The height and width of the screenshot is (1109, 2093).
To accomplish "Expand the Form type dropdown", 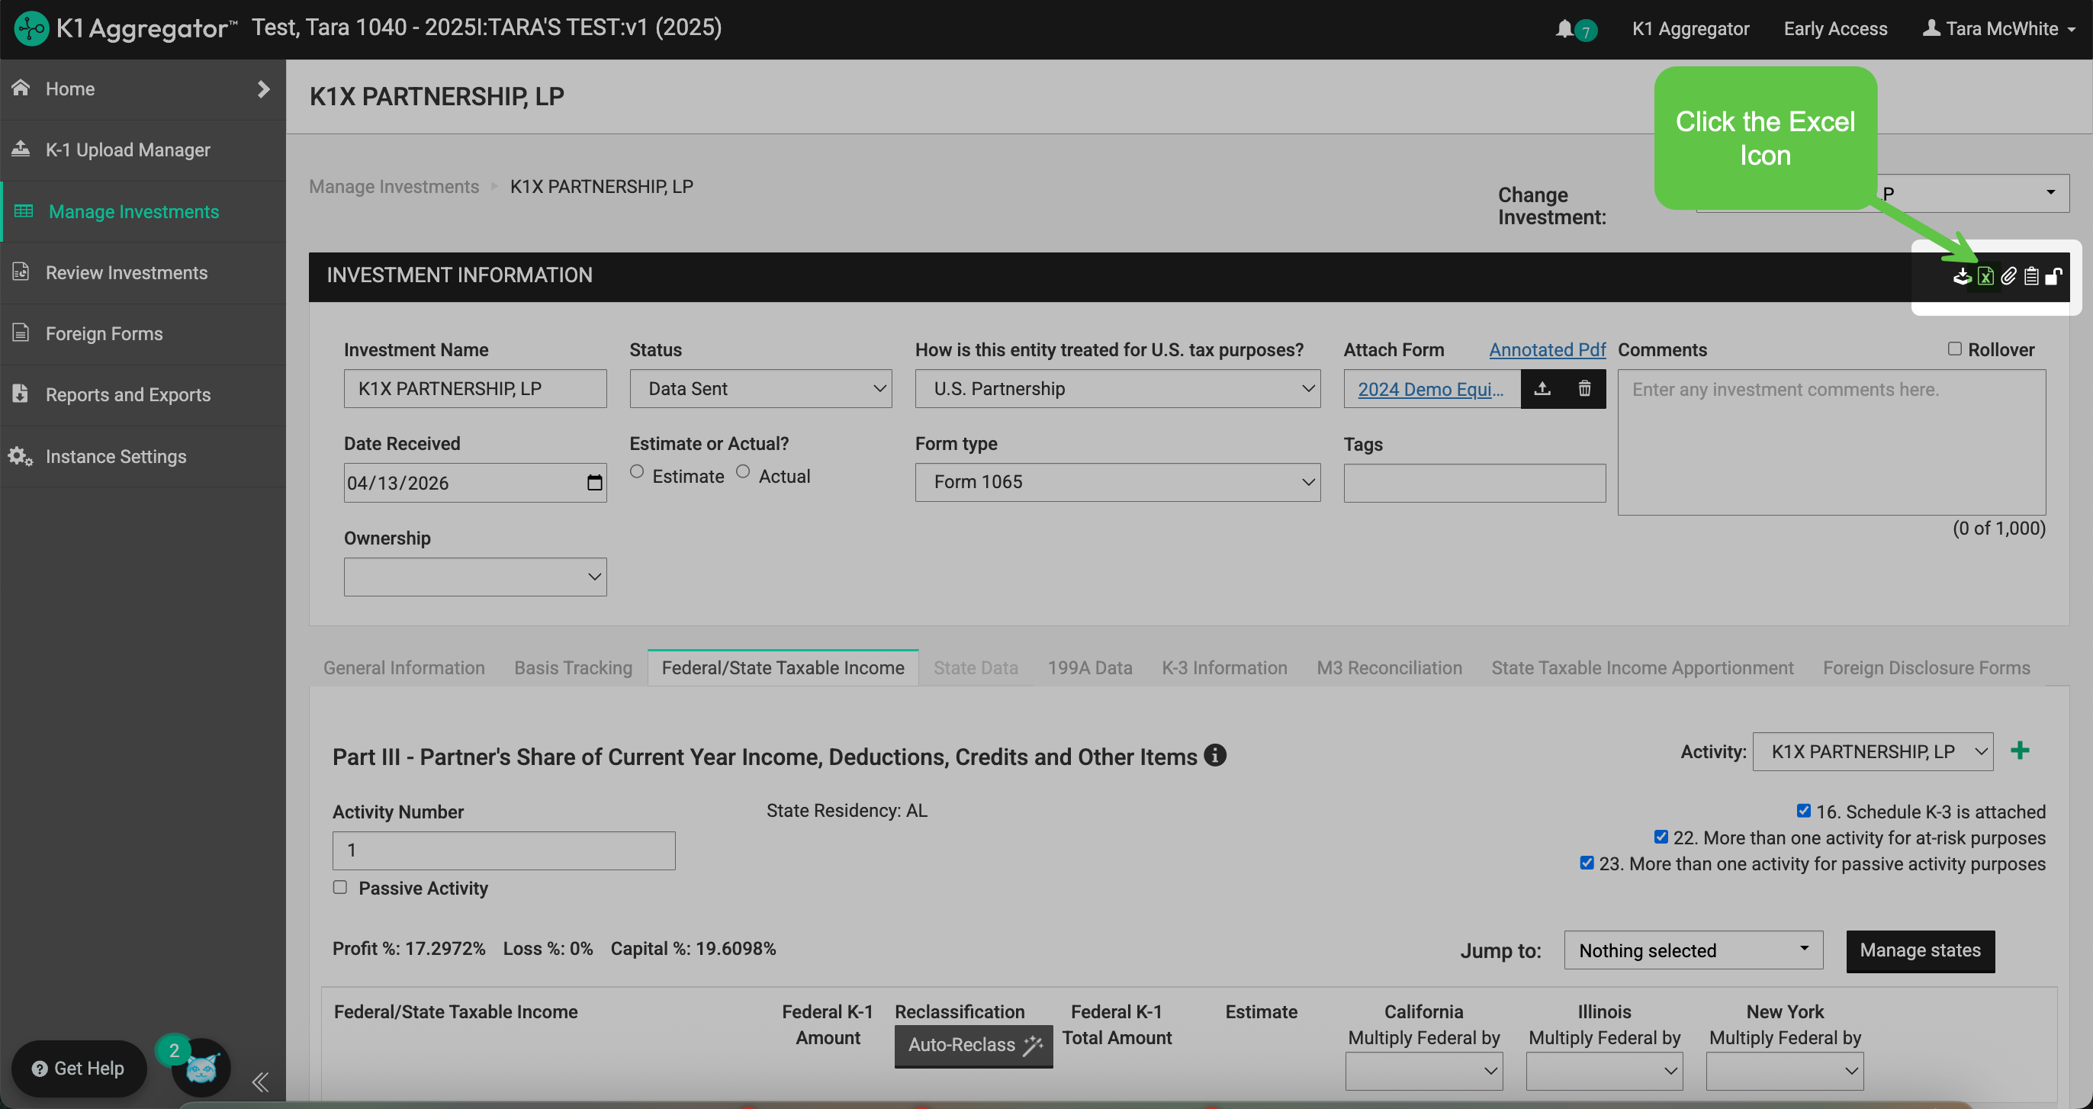I will (x=1117, y=482).
